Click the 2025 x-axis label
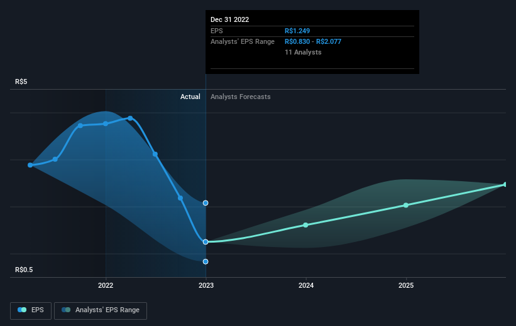The image size is (516, 326). coord(406,285)
